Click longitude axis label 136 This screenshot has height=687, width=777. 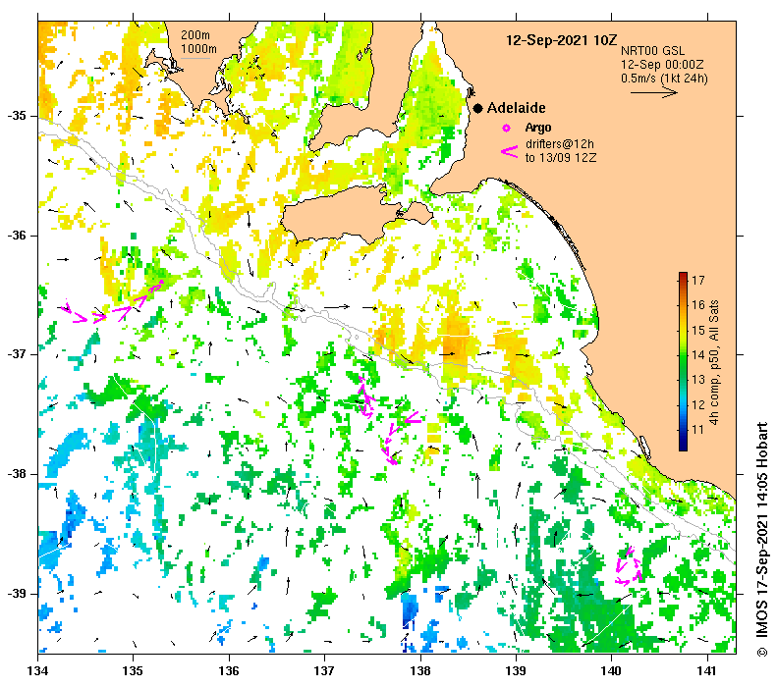click(x=229, y=671)
